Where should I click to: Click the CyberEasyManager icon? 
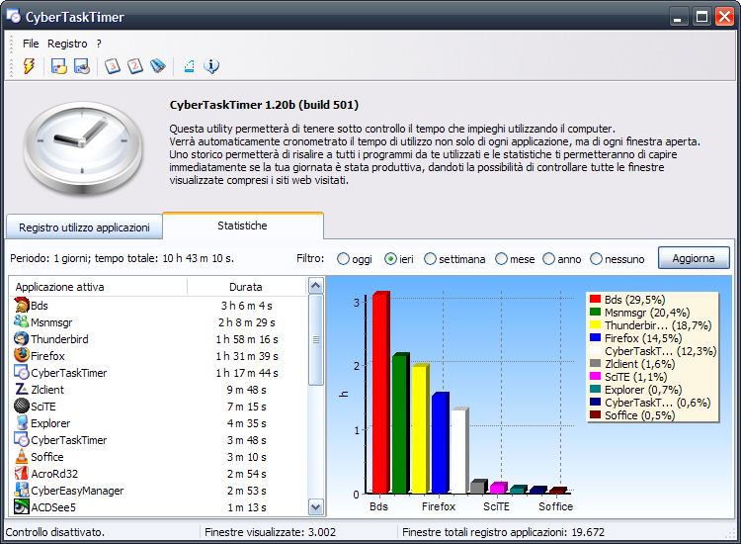tap(22, 490)
